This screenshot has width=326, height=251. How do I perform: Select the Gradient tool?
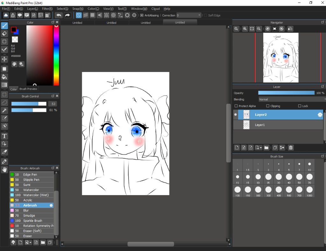4,85
